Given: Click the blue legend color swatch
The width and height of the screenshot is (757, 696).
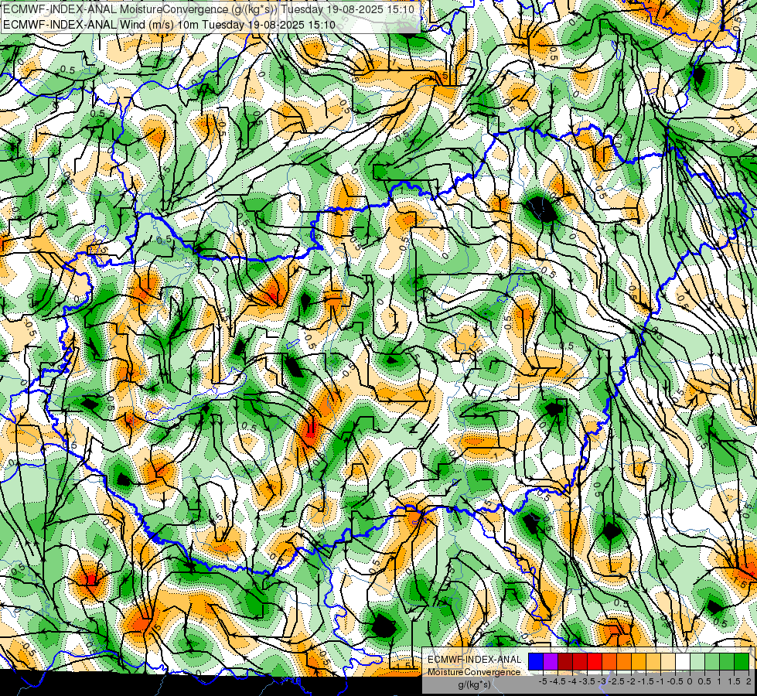Looking at the screenshot, I should 536,662.
